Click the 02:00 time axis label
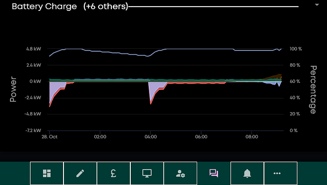 point(100,137)
